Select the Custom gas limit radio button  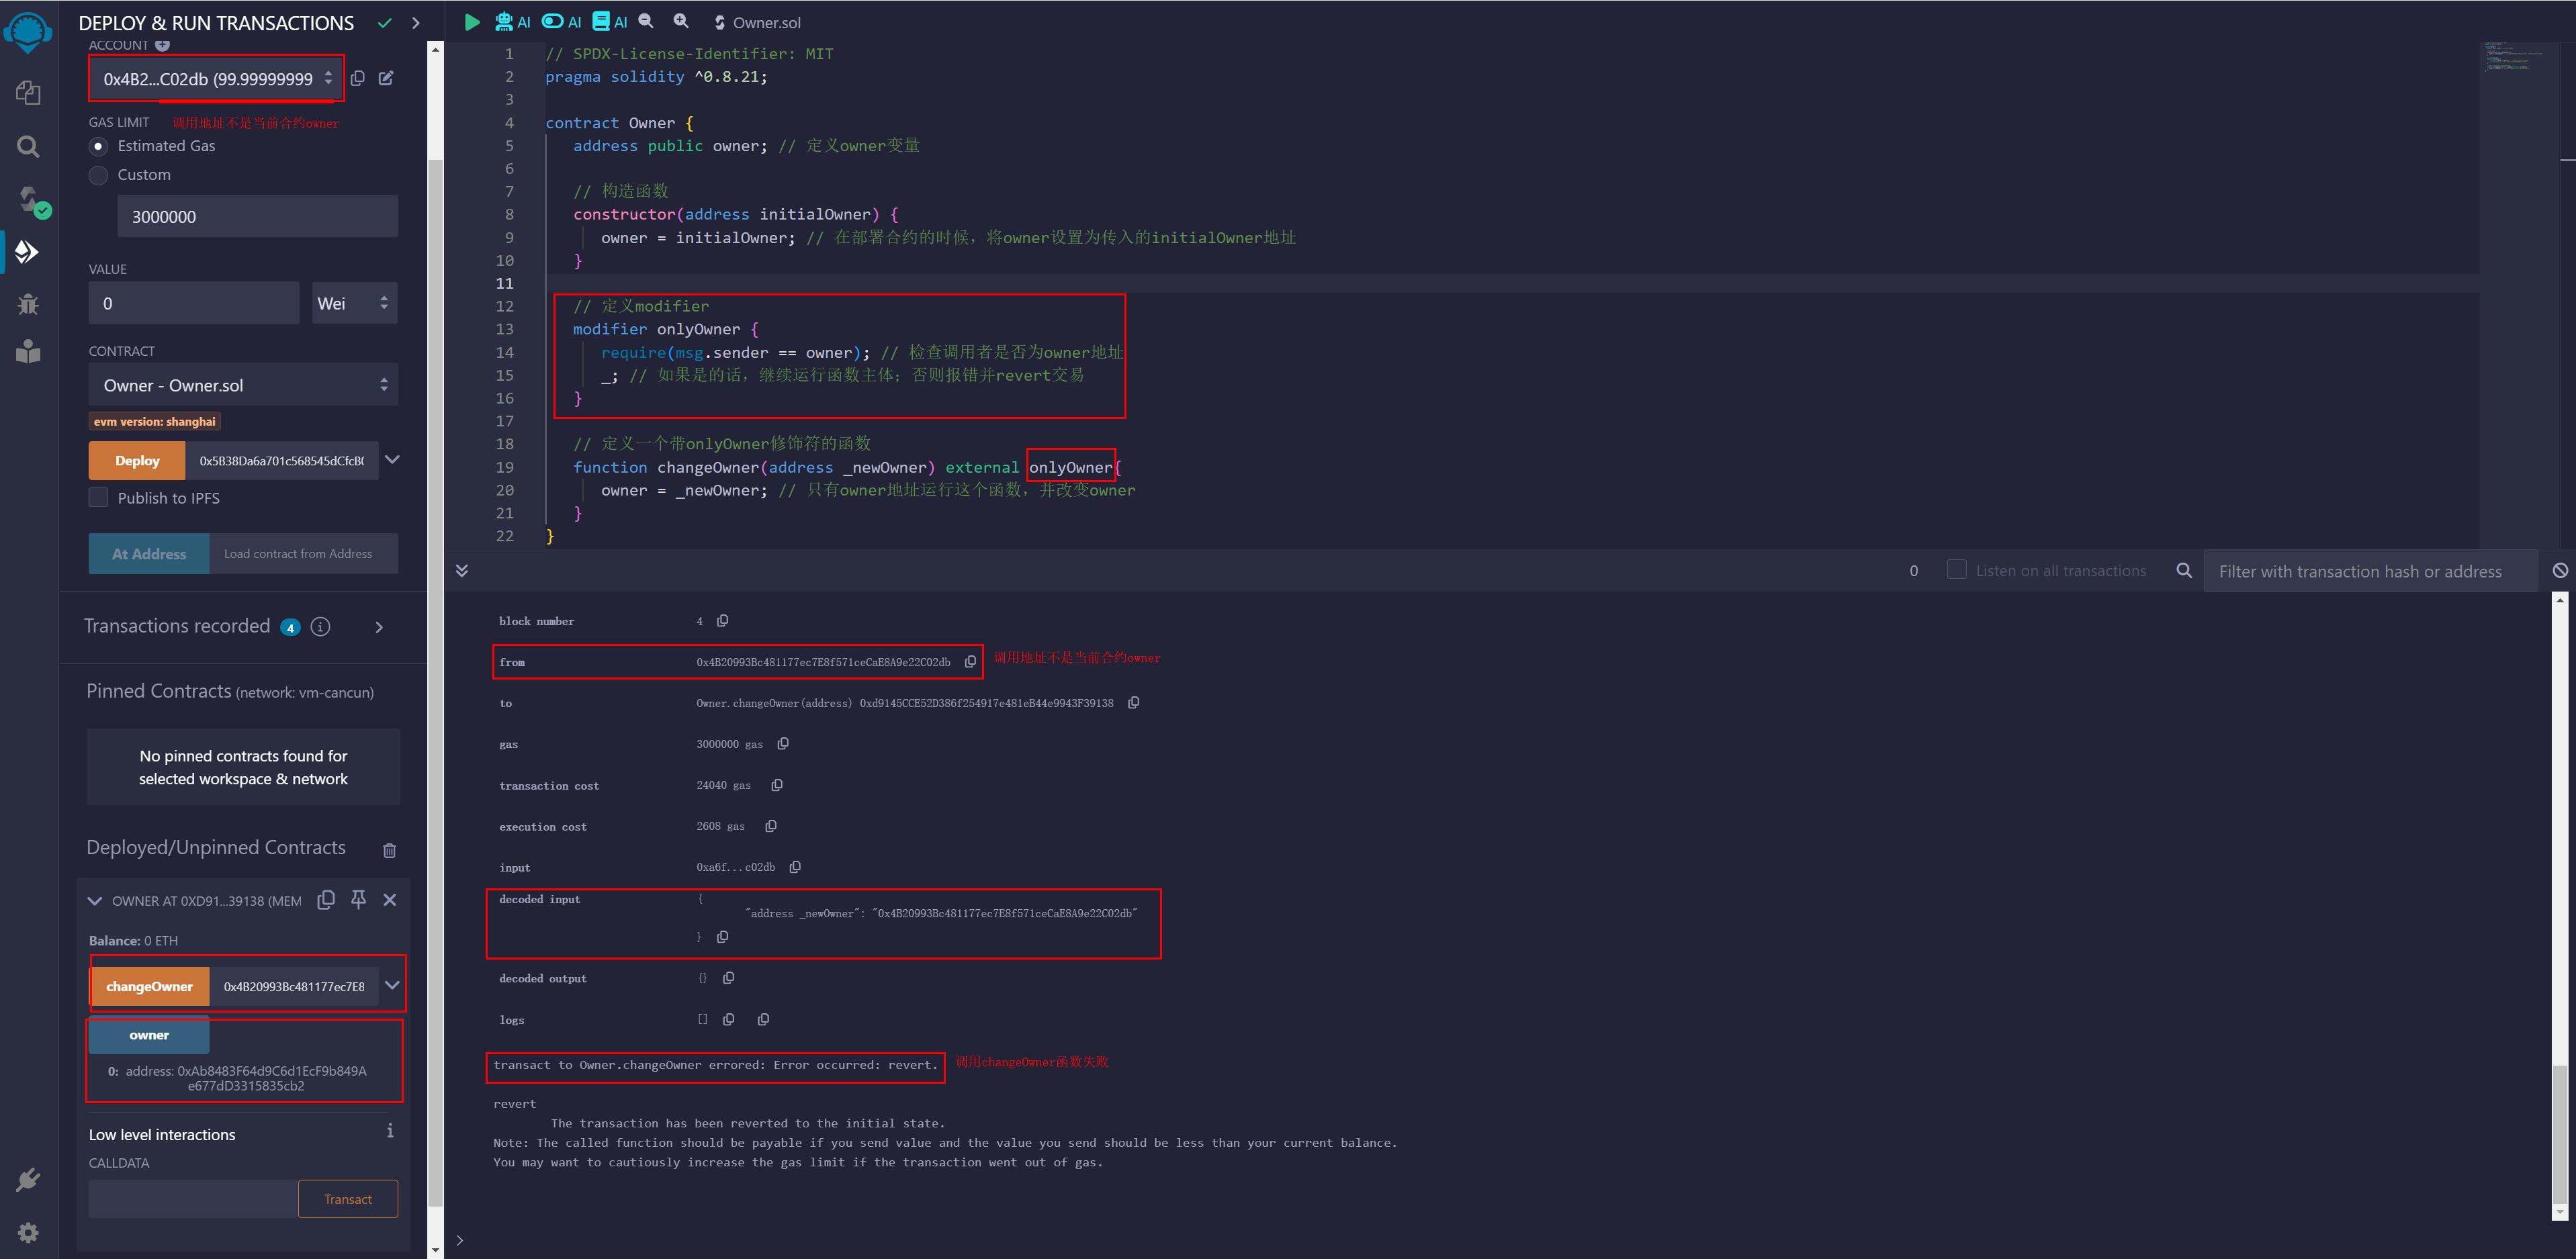[98, 175]
